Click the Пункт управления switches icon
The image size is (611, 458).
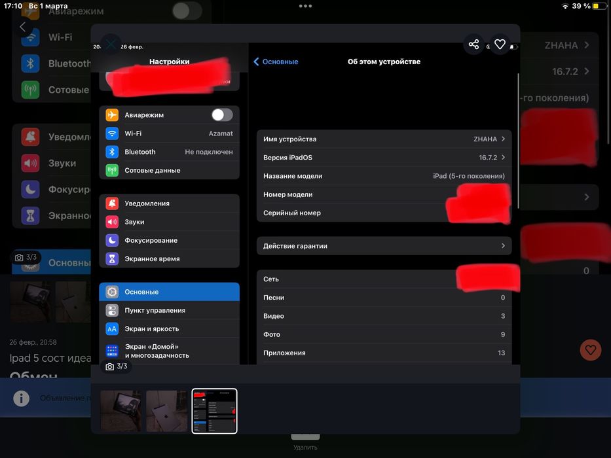(x=112, y=310)
